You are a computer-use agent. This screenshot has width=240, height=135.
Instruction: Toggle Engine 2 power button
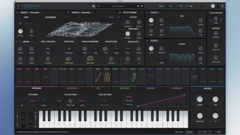[x=68, y=12]
